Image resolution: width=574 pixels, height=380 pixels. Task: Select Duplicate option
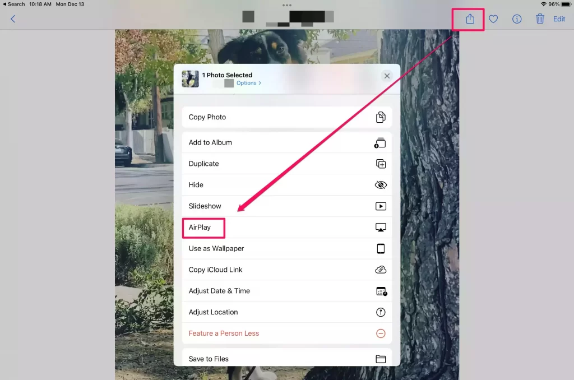pyautogui.click(x=287, y=164)
